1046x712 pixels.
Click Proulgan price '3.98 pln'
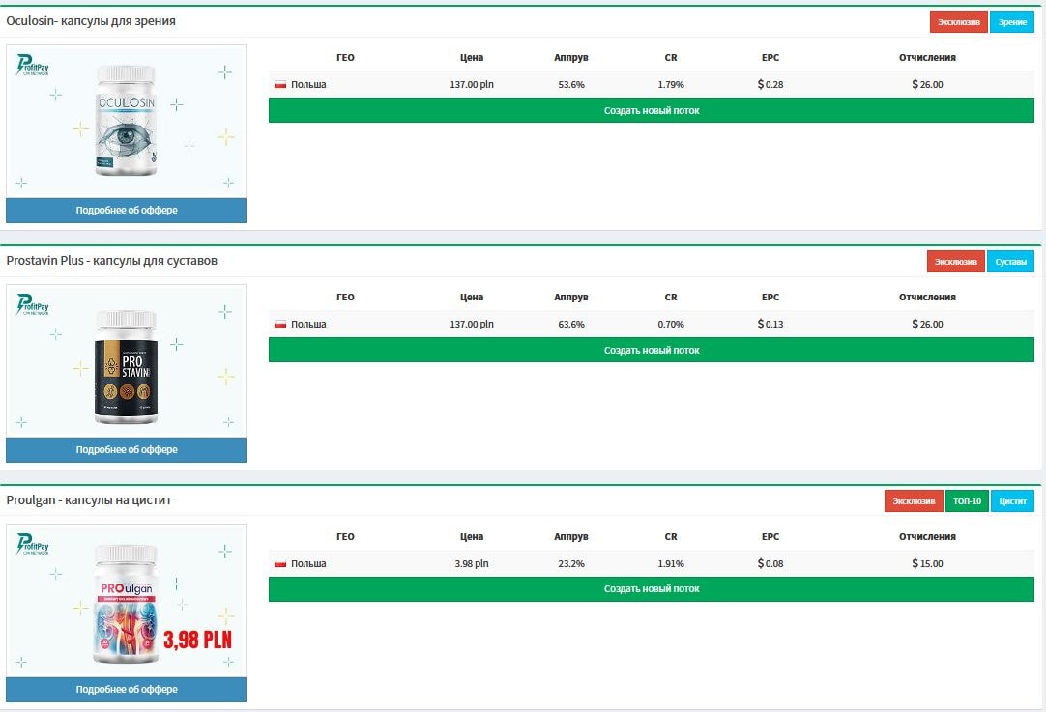472,563
